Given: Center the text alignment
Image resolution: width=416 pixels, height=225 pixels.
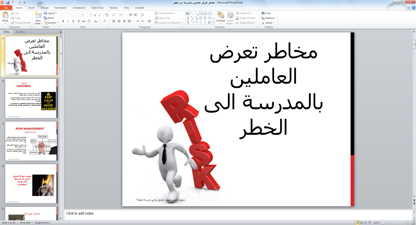Looking at the screenshot, I should click(119, 21).
